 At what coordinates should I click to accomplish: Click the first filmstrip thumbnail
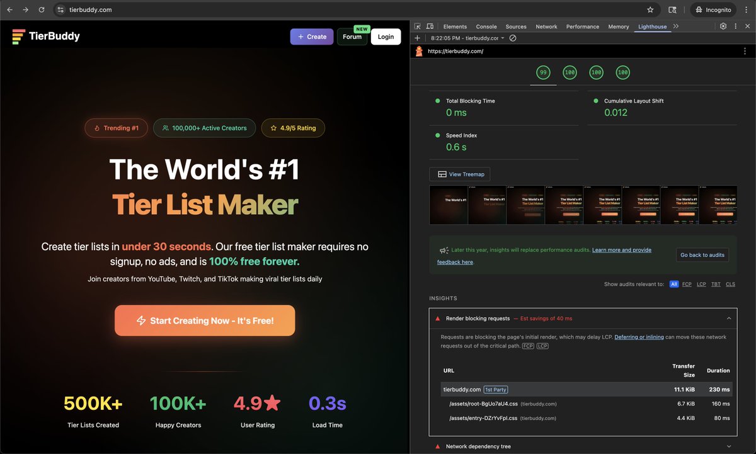coord(449,205)
